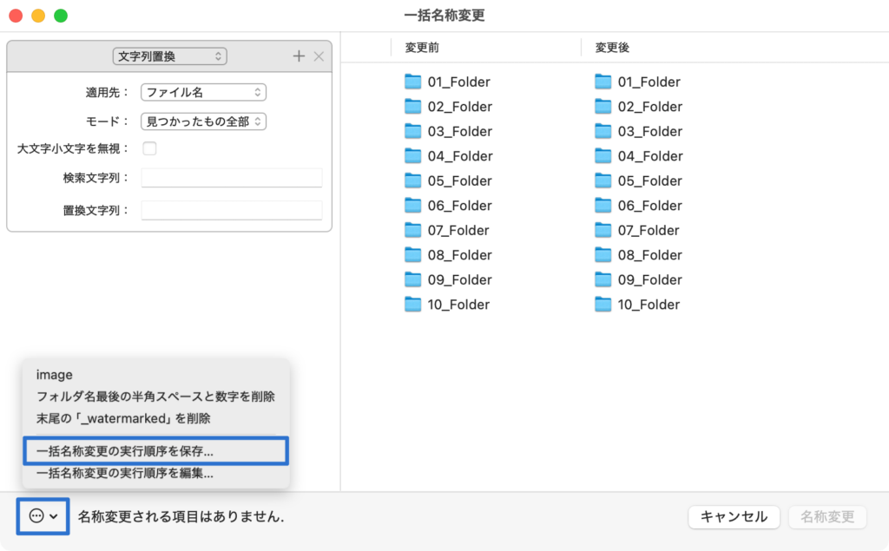Open the 適用先 ファイル名 dropdown

coord(203,92)
